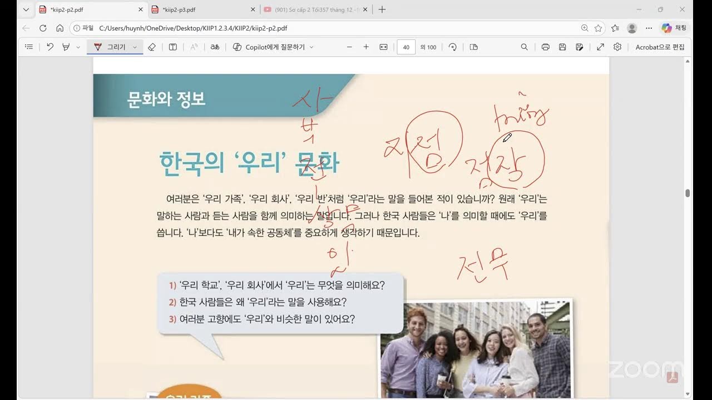Open the browser profile menu
This screenshot has height=400, width=712.
click(x=632, y=28)
